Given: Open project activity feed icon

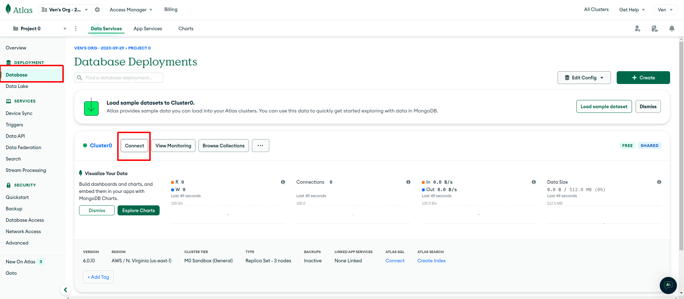Looking at the screenshot, I should [x=655, y=28].
